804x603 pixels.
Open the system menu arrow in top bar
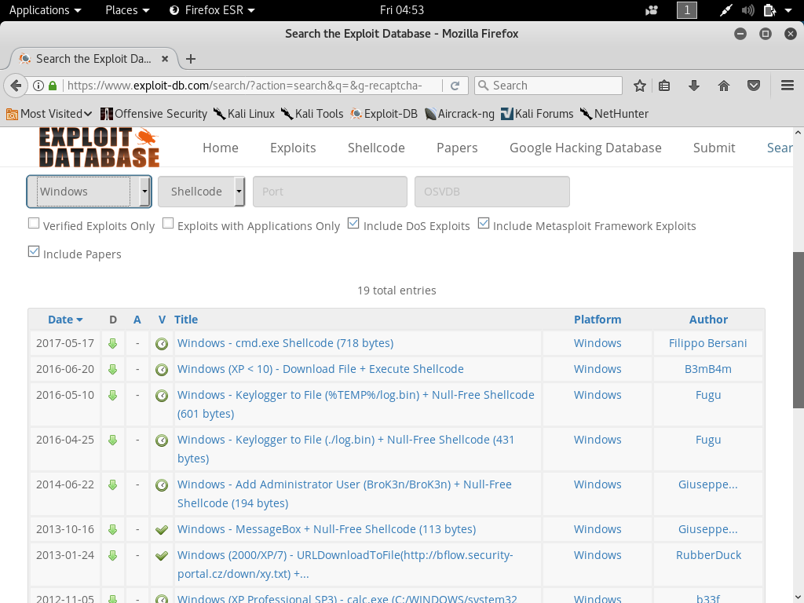788,10
